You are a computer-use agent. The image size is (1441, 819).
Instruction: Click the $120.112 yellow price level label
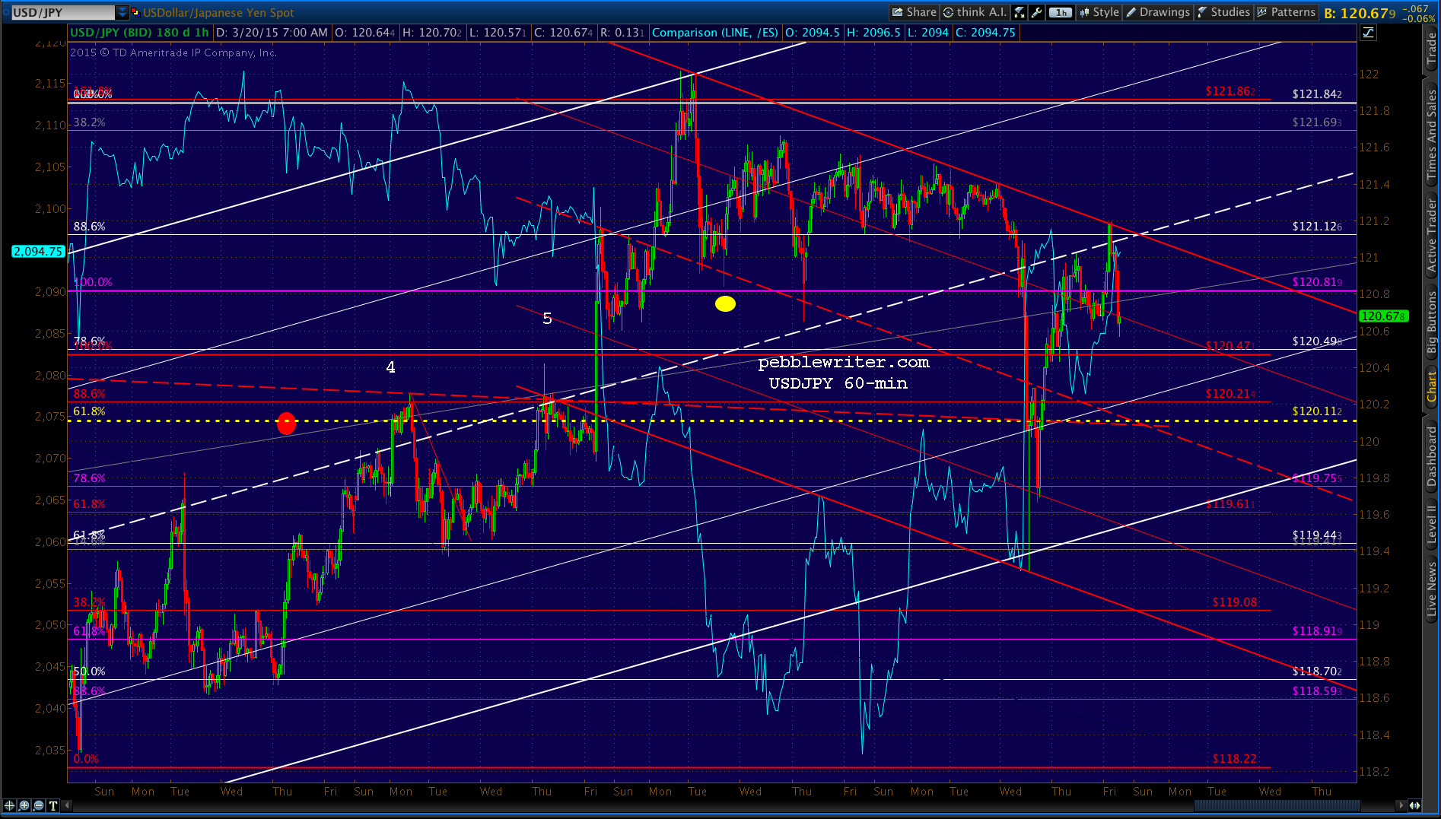coord(1317,411)
